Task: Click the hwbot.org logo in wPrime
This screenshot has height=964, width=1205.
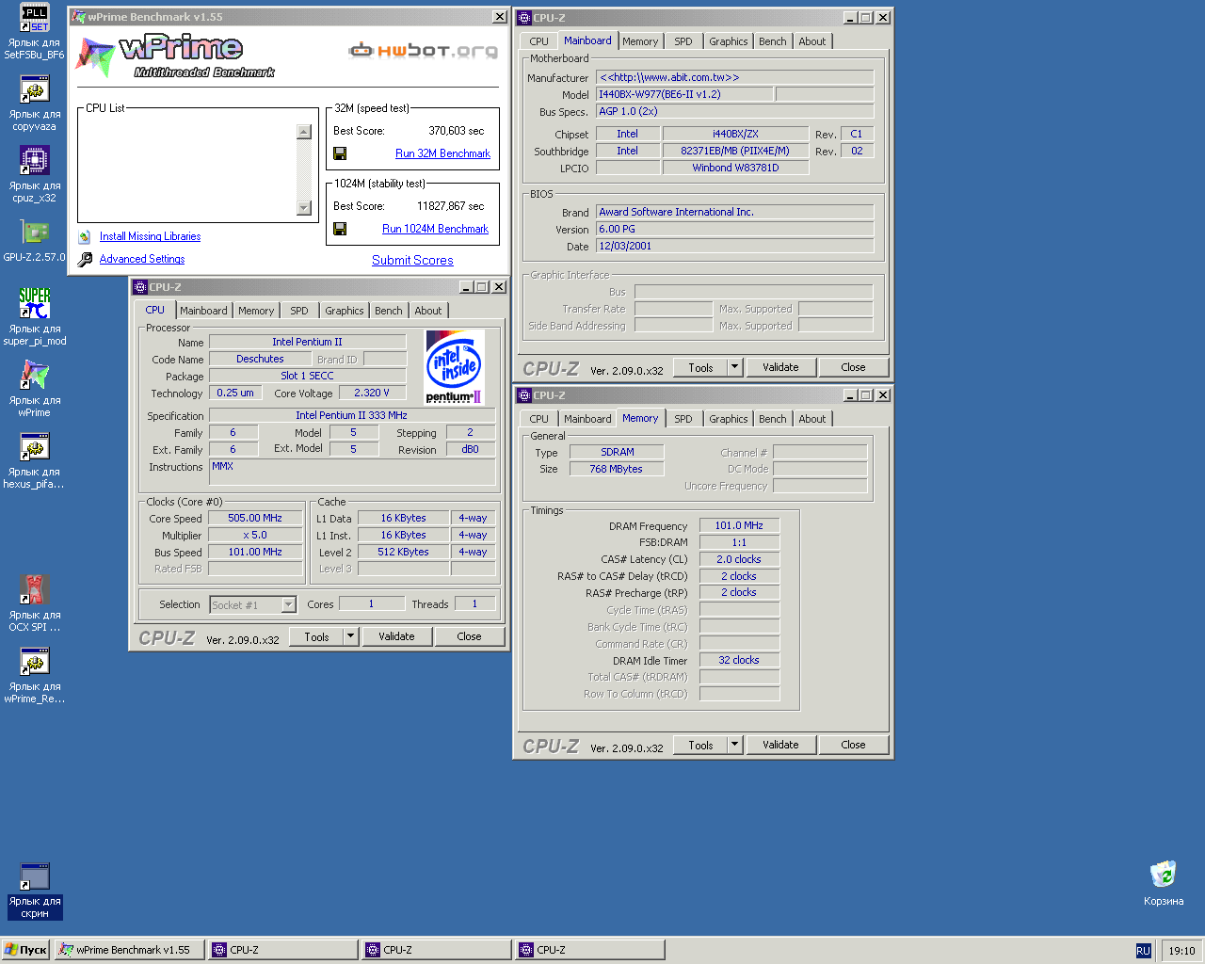Action: click(x=423, y=50)
